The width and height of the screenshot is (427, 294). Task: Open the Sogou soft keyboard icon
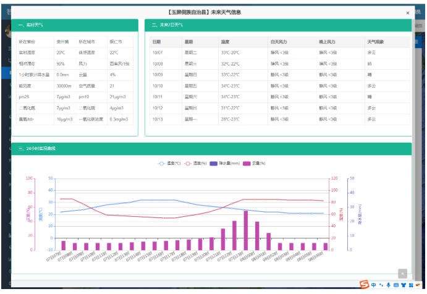[396, 285]
